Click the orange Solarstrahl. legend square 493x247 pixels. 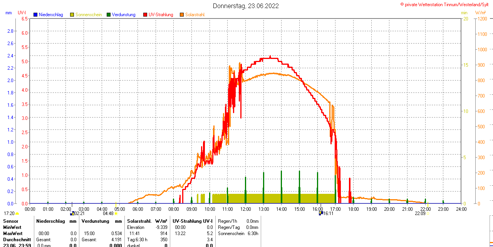pos(182,15)
